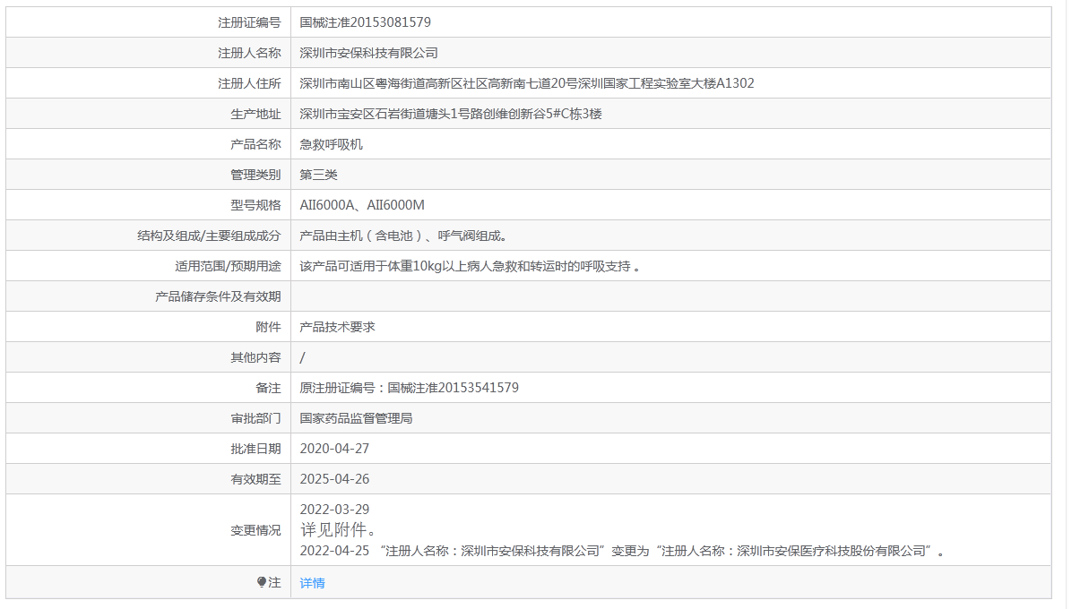The height and width of the screenshot is (609, 1080).
Task: Select the 结构及组成/主要组成成分 label
Action: tap(209, 236)
